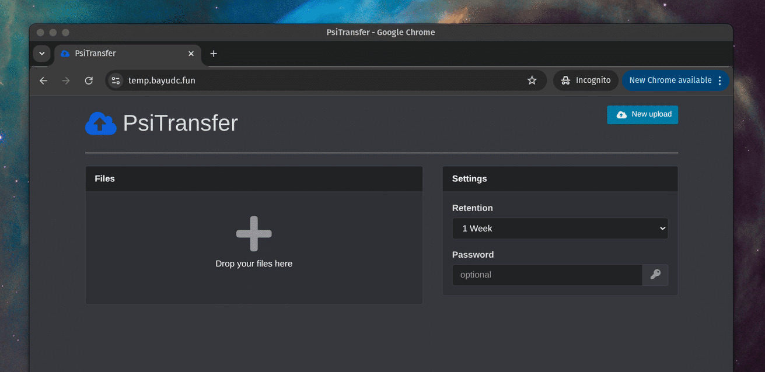Click the big plus icon to add files

point(254,234)
